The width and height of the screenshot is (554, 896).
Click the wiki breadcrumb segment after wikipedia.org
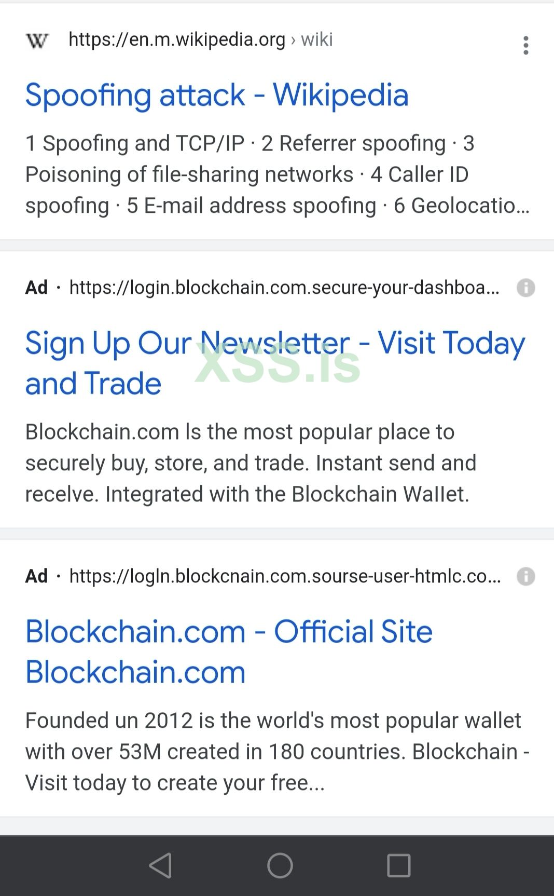[x=316, y=40]
